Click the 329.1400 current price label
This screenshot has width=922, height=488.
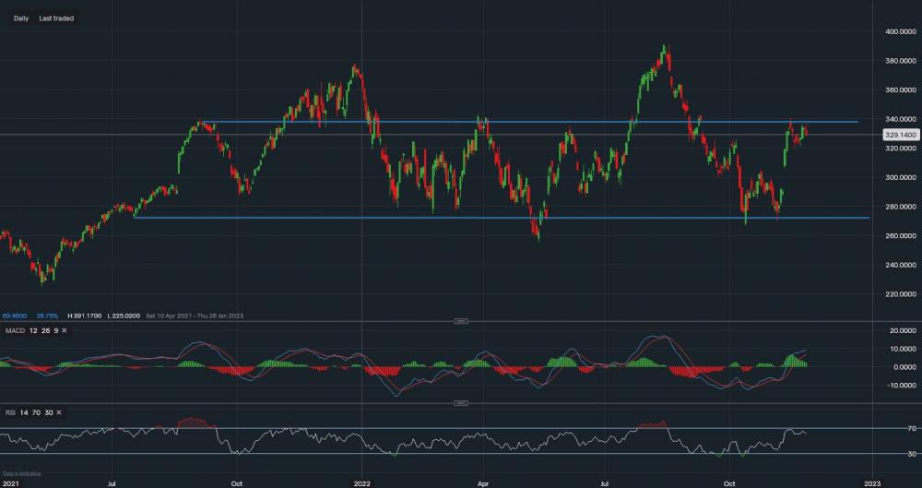click(x=900, y=135)
